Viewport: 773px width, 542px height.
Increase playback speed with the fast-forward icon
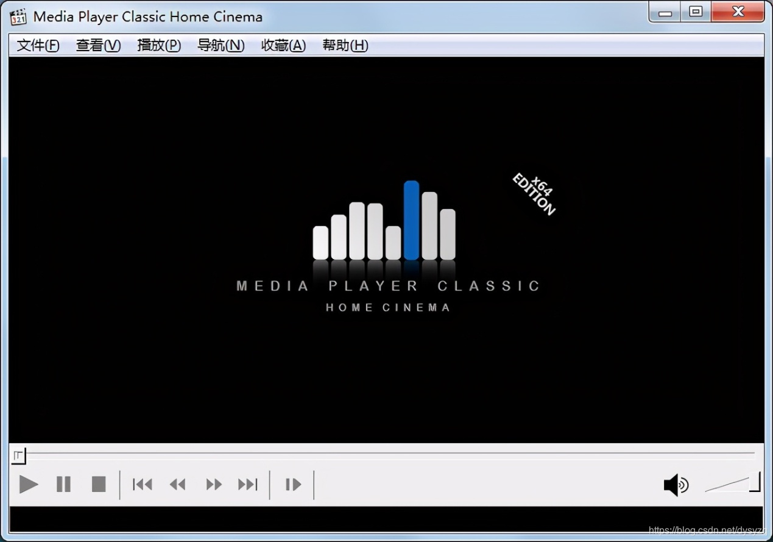pos(214,485)
